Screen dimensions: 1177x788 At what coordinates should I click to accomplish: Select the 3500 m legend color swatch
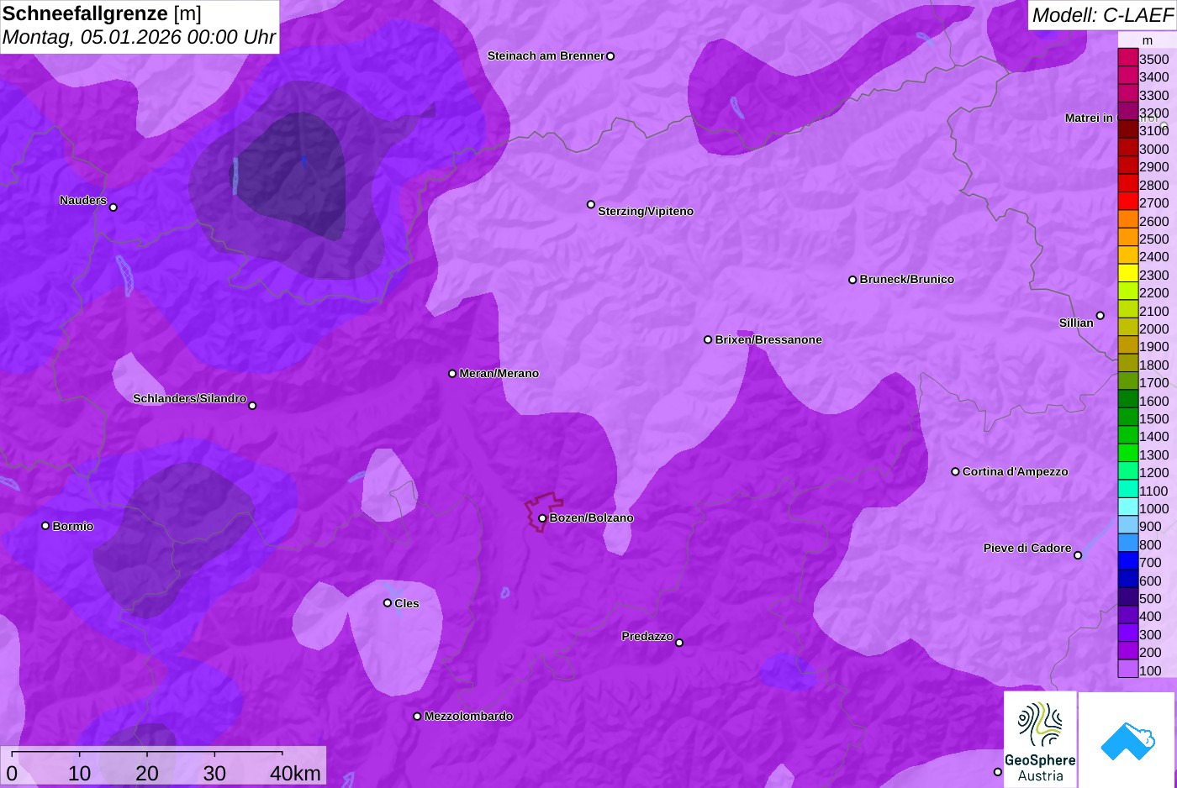pyautogui.click(x=1128, y=58)
